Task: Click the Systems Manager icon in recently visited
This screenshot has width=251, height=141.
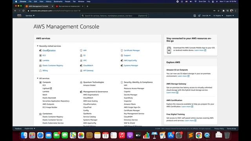Action: 122,65
